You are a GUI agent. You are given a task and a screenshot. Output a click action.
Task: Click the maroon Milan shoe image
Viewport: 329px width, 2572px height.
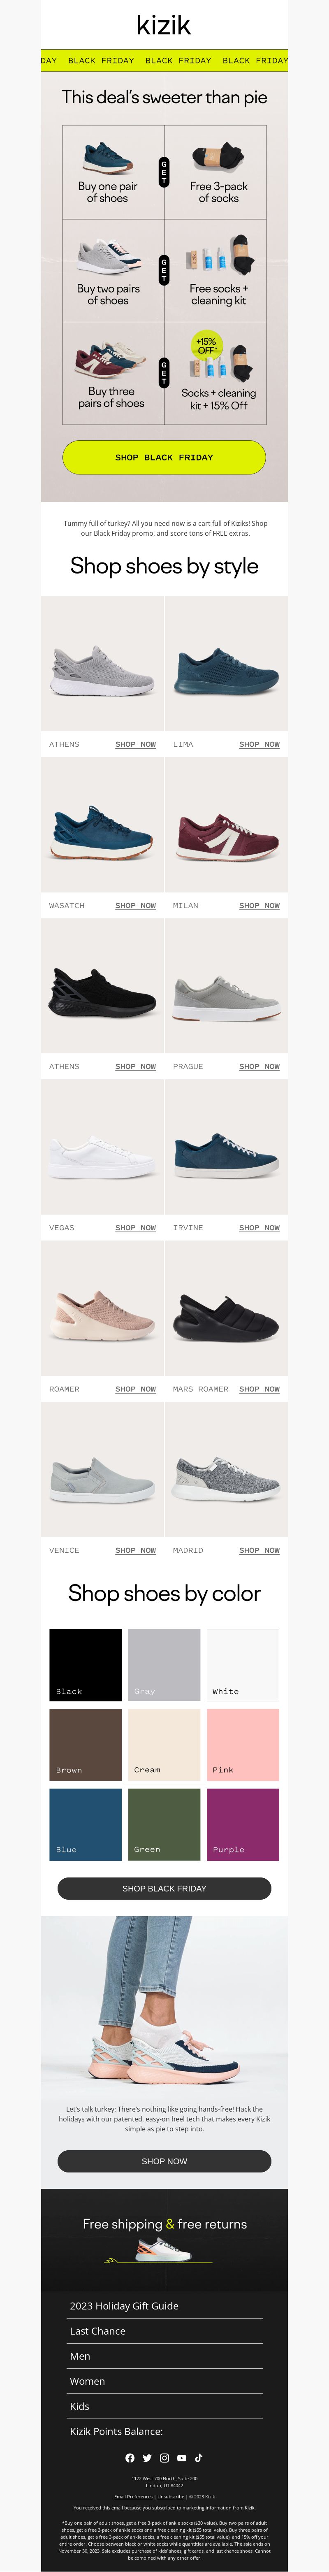coord(226,825)
